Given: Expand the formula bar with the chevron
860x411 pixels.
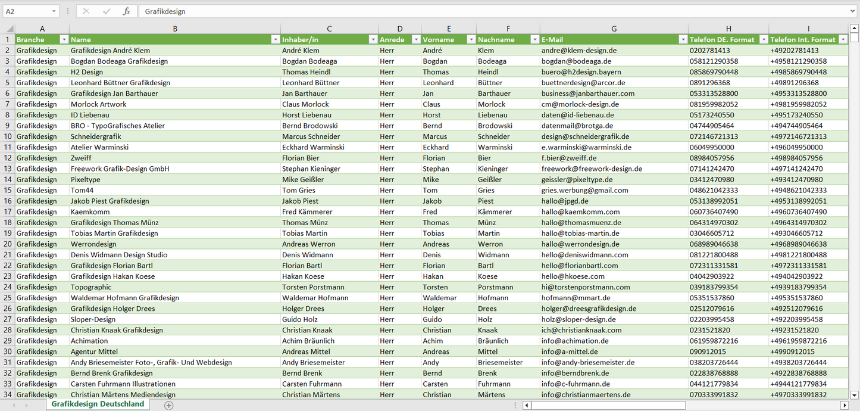Looking at the screenshot, I should click(x=853, y=11).
